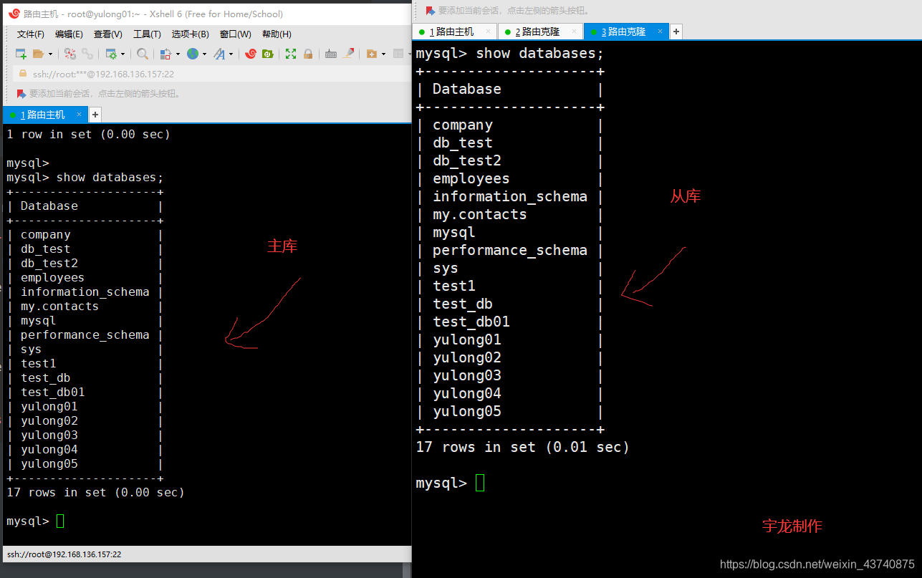Click the Disconnect icon in toolbar
922x578 pixels.
click(70, 54)
